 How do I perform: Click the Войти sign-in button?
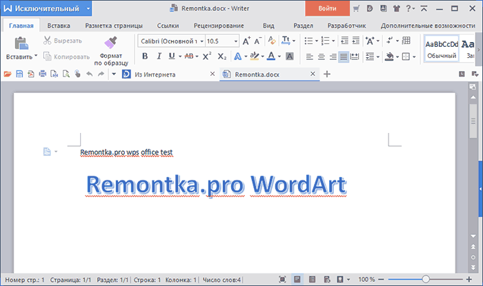[327, 8]
